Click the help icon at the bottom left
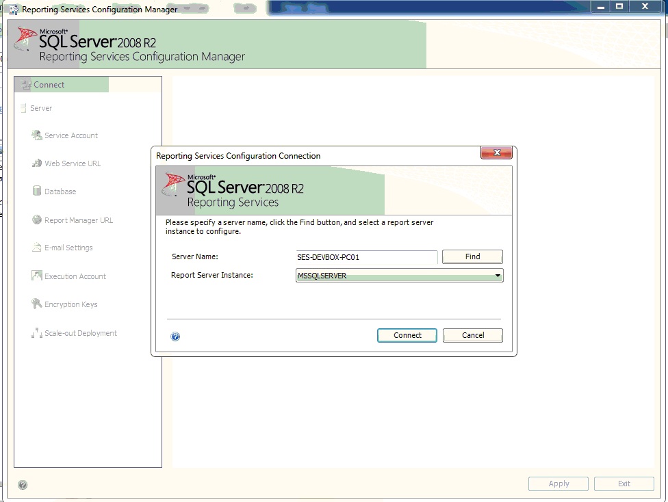 (x=23, y=484)
